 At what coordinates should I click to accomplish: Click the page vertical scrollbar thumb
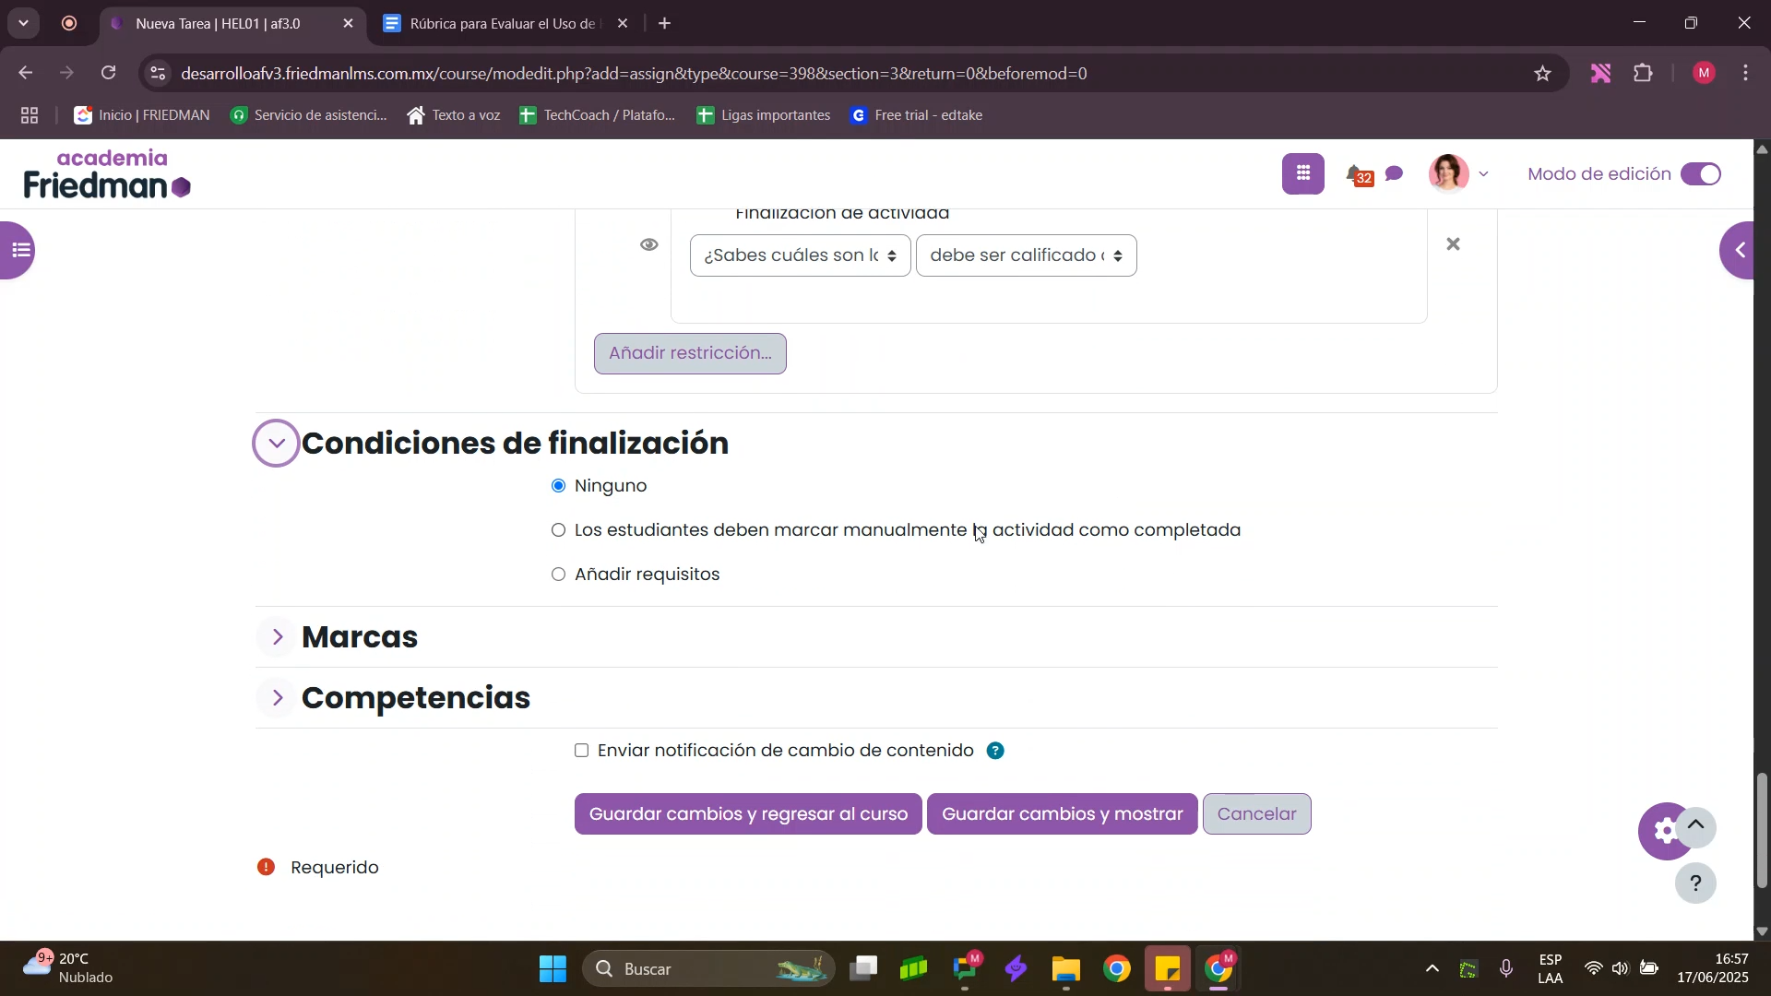point(1761,830)
